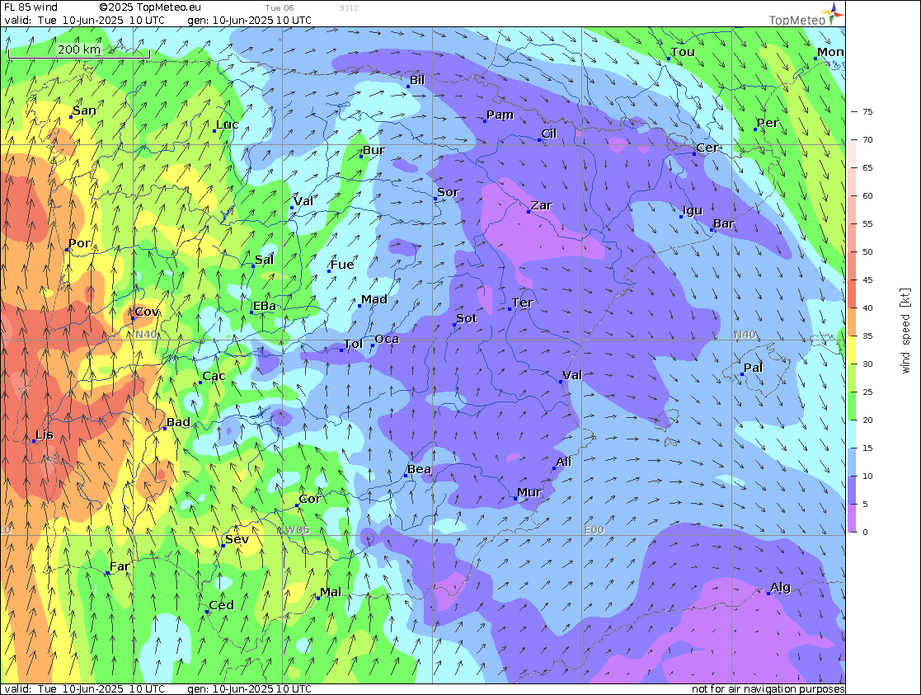Click the 20 kt green legend color
Viewport: 921px width, 695px height.
[853, 406]
